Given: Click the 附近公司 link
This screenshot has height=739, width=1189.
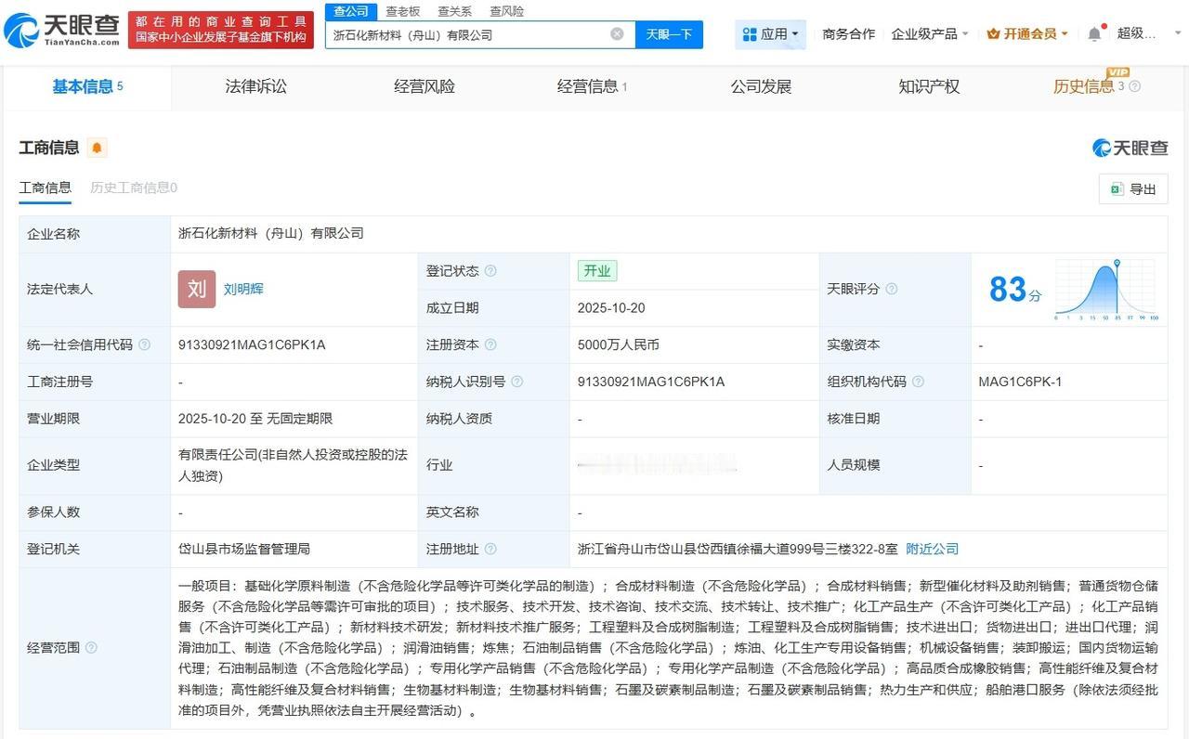Looking at the screenshot, I should click(x=932, y=549).
